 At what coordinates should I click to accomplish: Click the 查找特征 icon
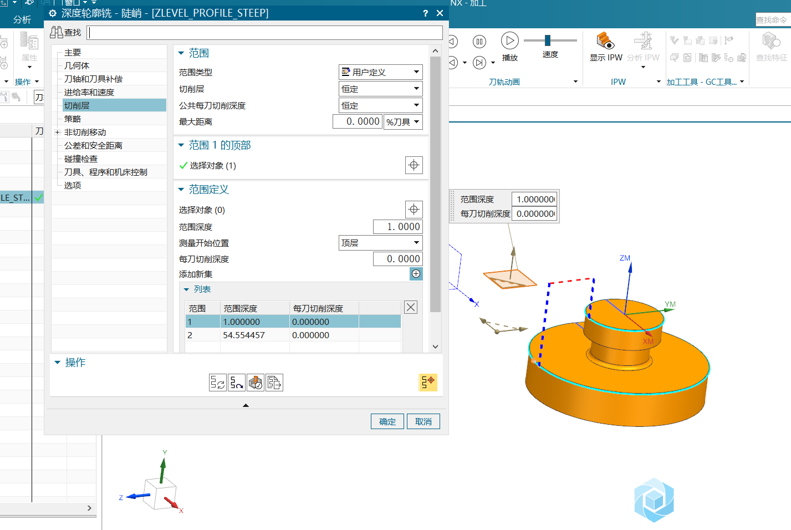coord(771,42)
